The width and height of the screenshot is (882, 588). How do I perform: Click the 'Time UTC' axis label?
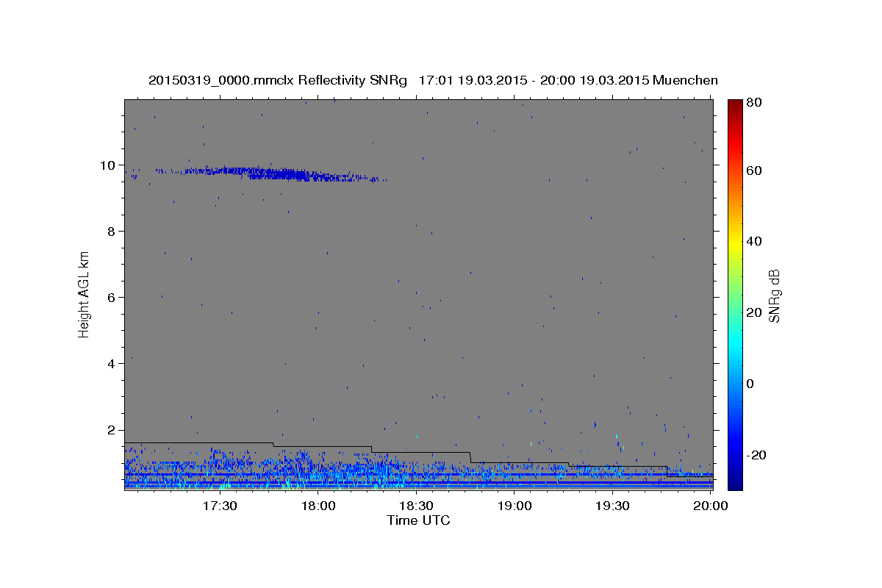[418, 520]
